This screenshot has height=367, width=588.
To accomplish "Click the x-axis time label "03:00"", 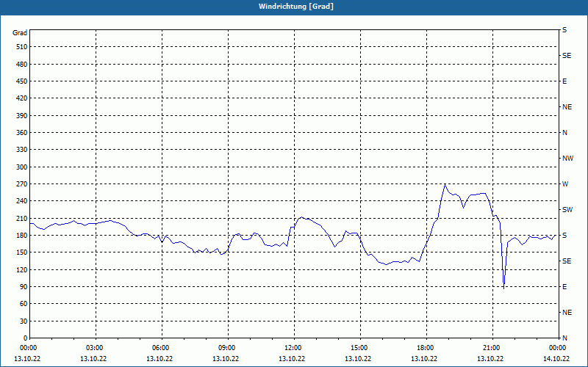I will click(96, 348).
